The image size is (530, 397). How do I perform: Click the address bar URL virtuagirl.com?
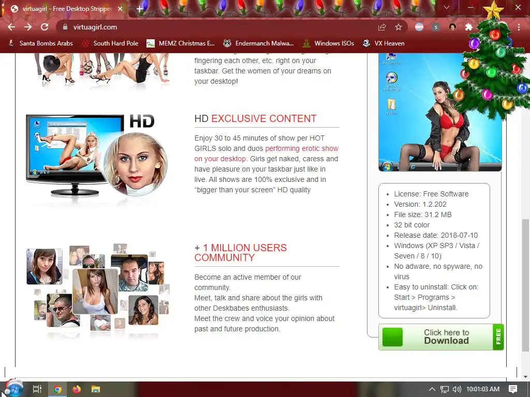pyautogui.click(x=95, y=27)
